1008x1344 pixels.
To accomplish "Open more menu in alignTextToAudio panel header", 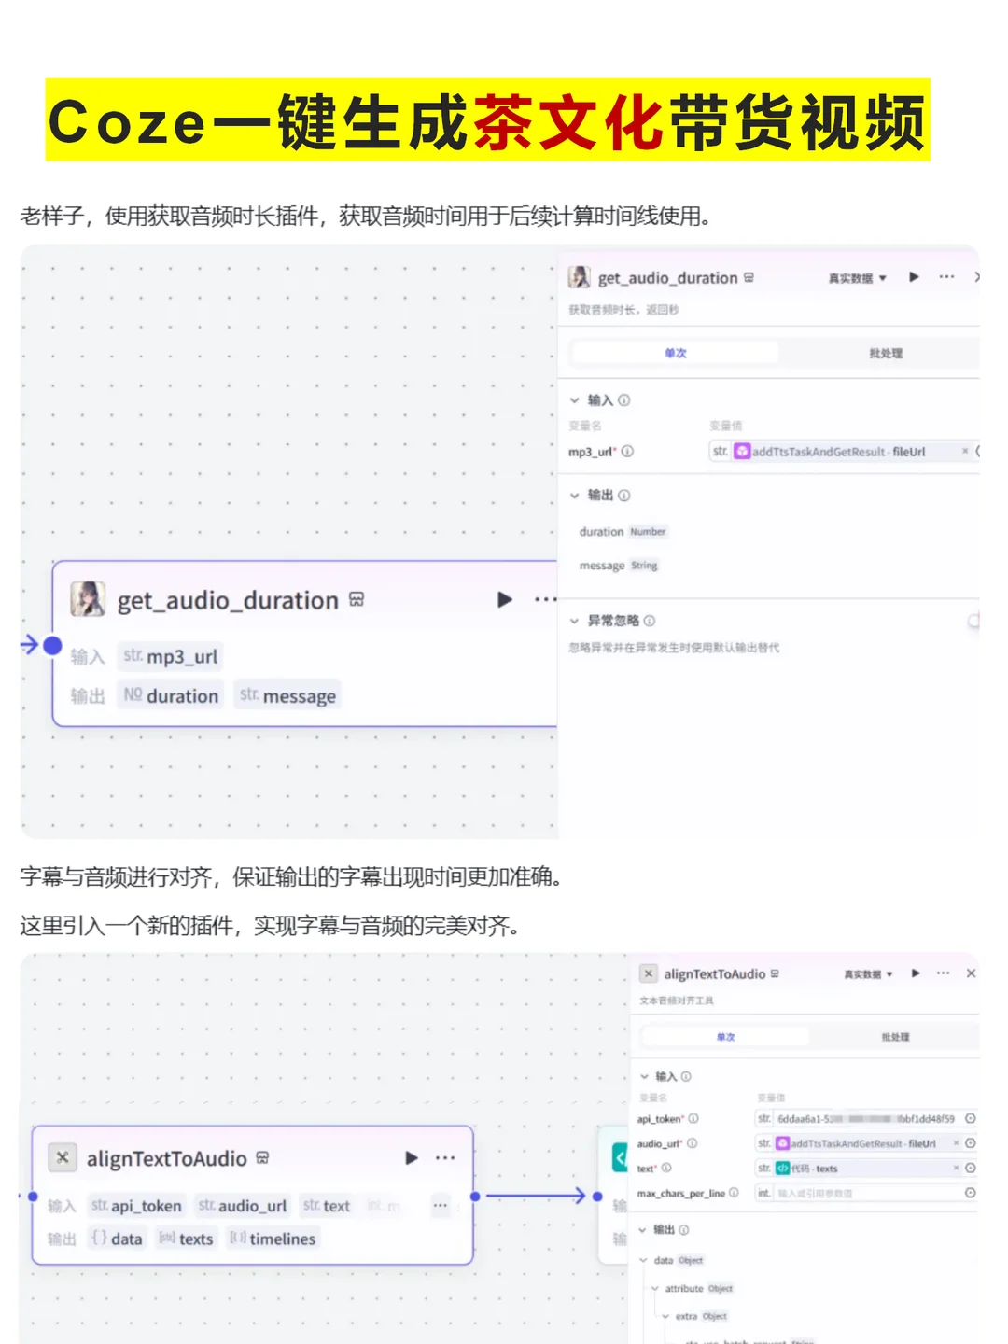I will [x=944, y=973].
